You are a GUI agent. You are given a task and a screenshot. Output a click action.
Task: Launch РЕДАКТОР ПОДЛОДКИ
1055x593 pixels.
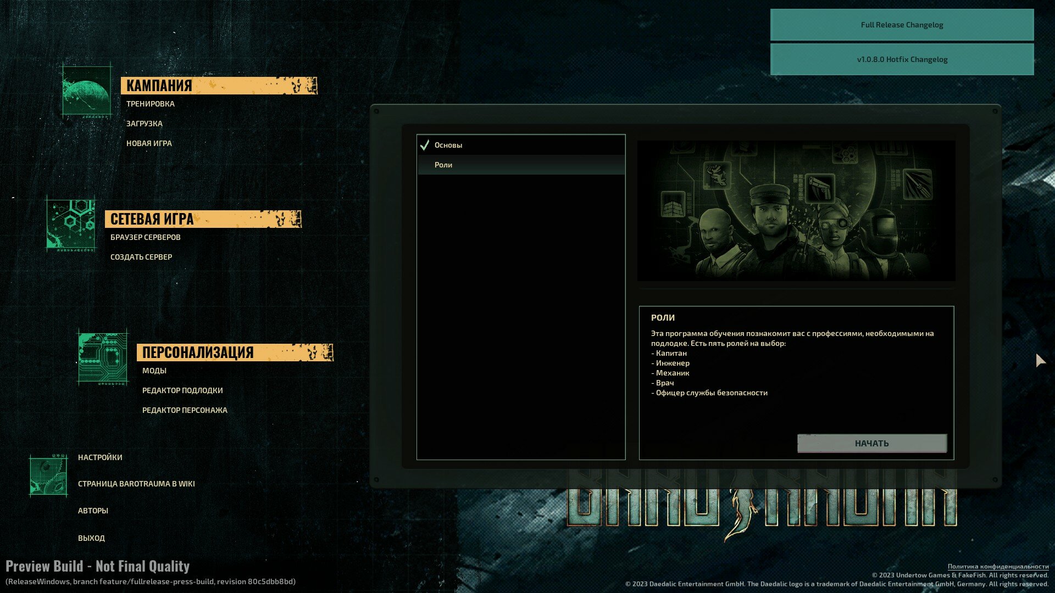[x=182, y=390]
